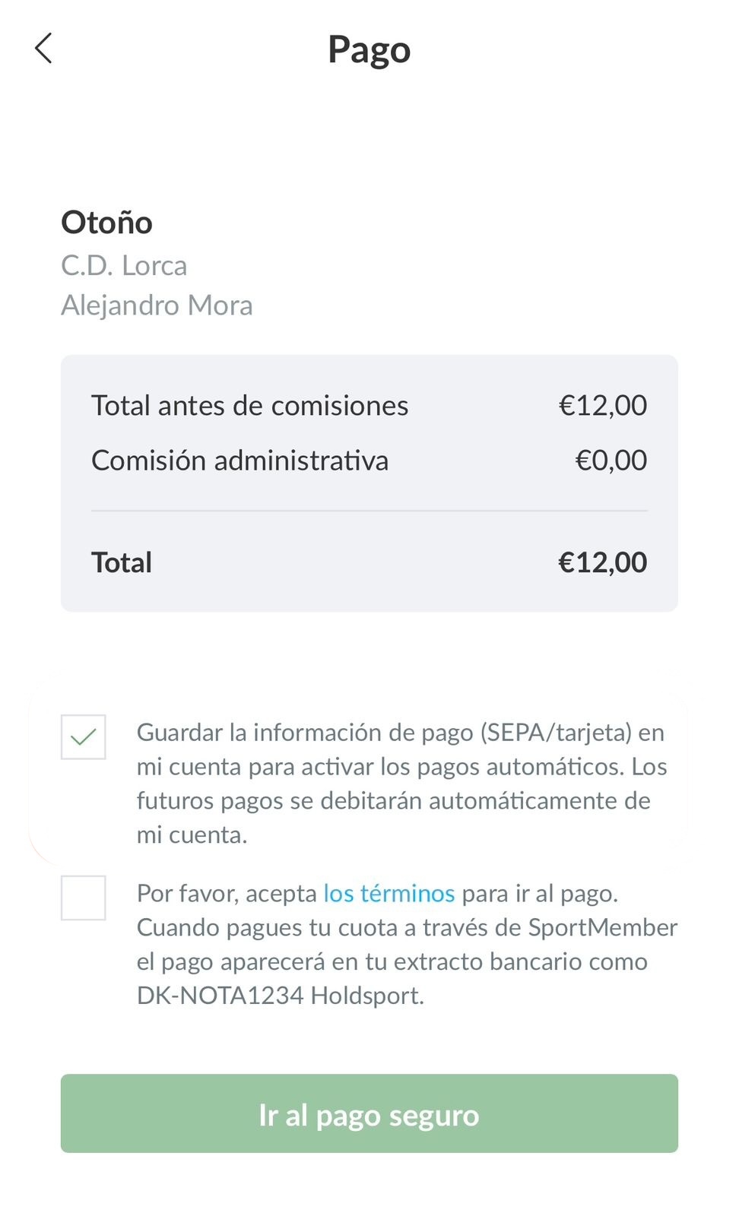Open the "los términos" link
Screen dimensions: 739x1216
point(389,893)
